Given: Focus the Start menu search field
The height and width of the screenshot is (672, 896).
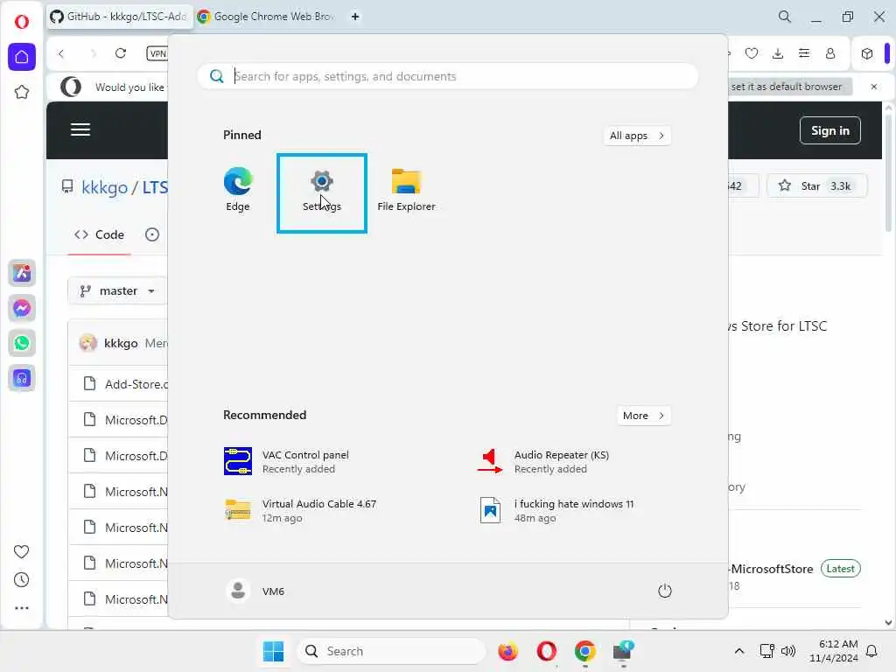Looking at the screenshot, I should click(447, 76).
